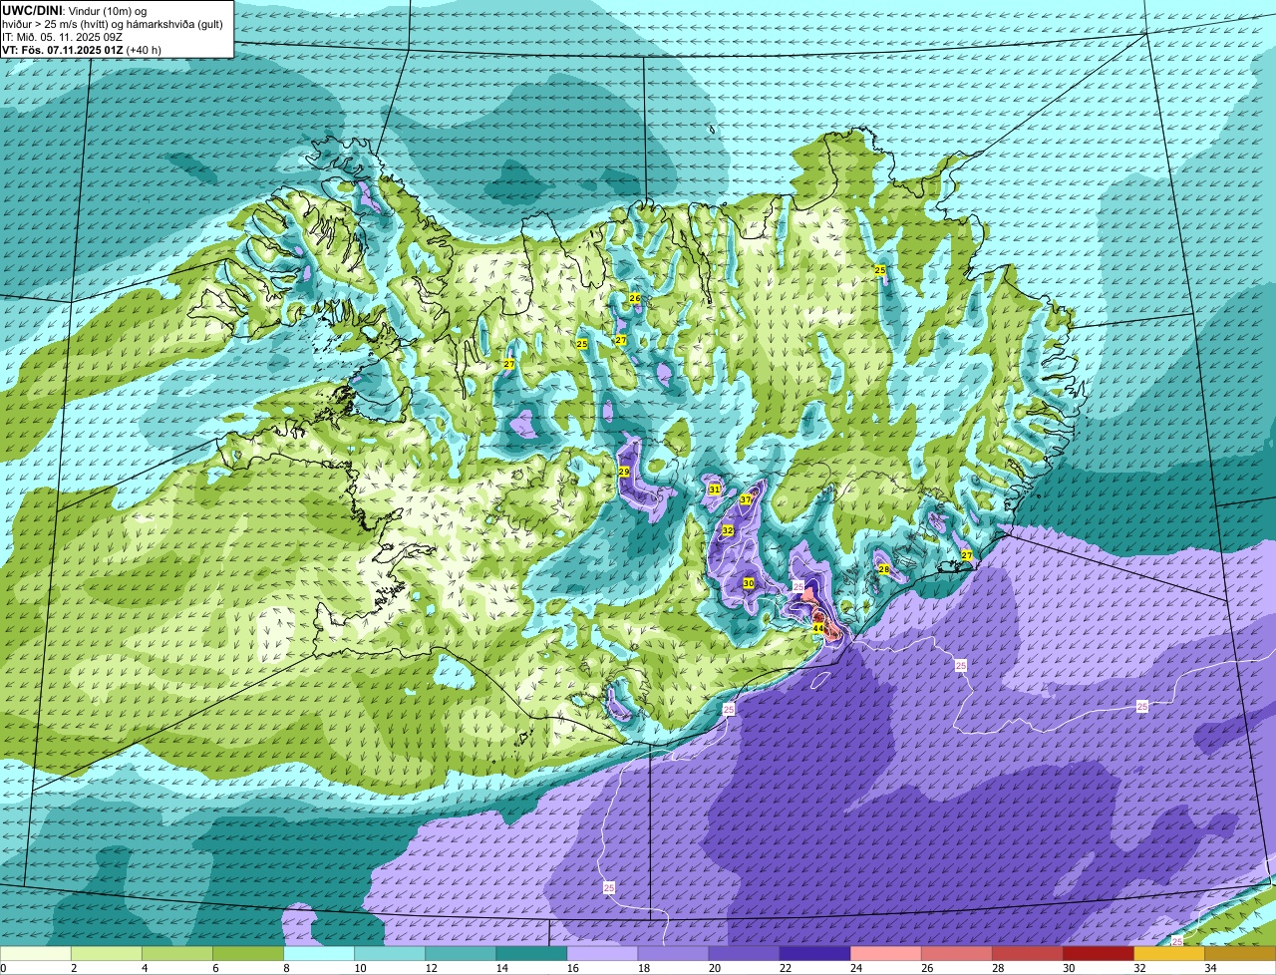
Task: Click the 20–22 m/s violet legend swatch
Action: point(744,954)
